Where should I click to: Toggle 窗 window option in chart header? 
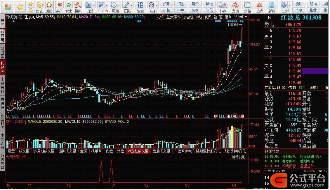(x=221, y=17)
